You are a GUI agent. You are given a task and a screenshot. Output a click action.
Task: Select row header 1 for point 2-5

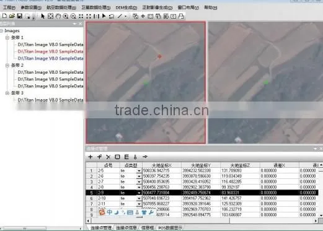[91, 171]
